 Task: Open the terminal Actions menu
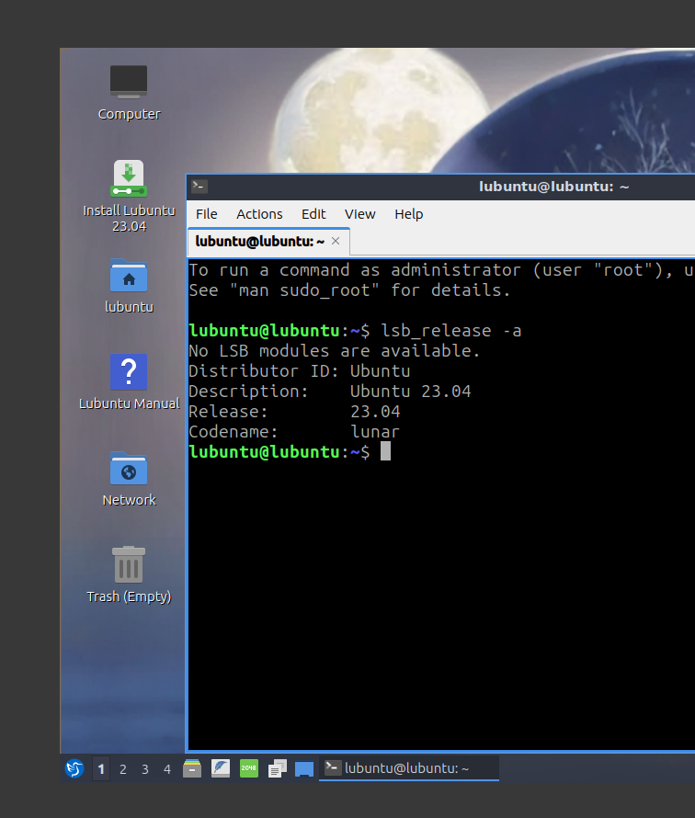tap(259, 214)
